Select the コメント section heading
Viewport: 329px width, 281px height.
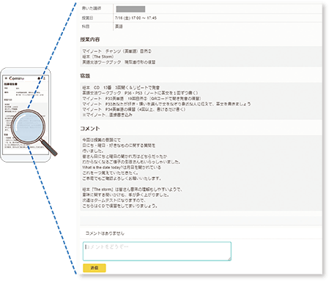pos(90,129)
